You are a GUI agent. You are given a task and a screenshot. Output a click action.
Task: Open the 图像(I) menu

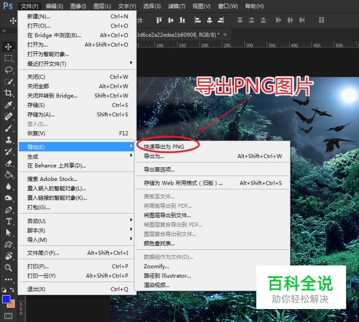click(78, 6)
